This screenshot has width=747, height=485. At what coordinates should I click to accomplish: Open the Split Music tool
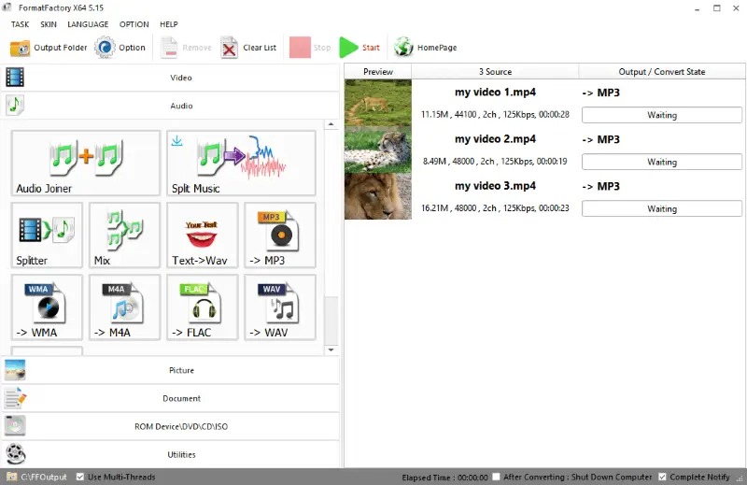(241, 164)
